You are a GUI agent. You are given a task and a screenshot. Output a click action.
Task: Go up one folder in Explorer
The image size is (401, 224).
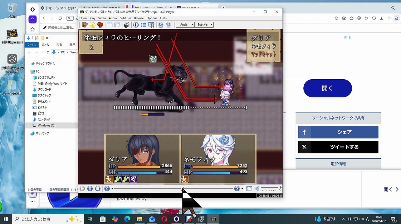[x=48, y=52]
